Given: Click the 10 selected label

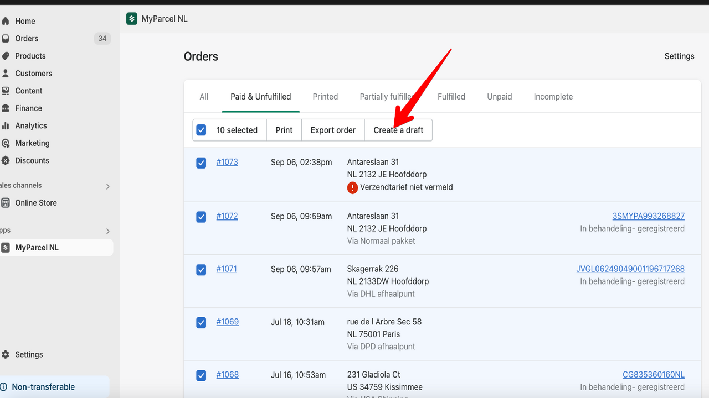Looking at the screenshot, I should point(237,130).
